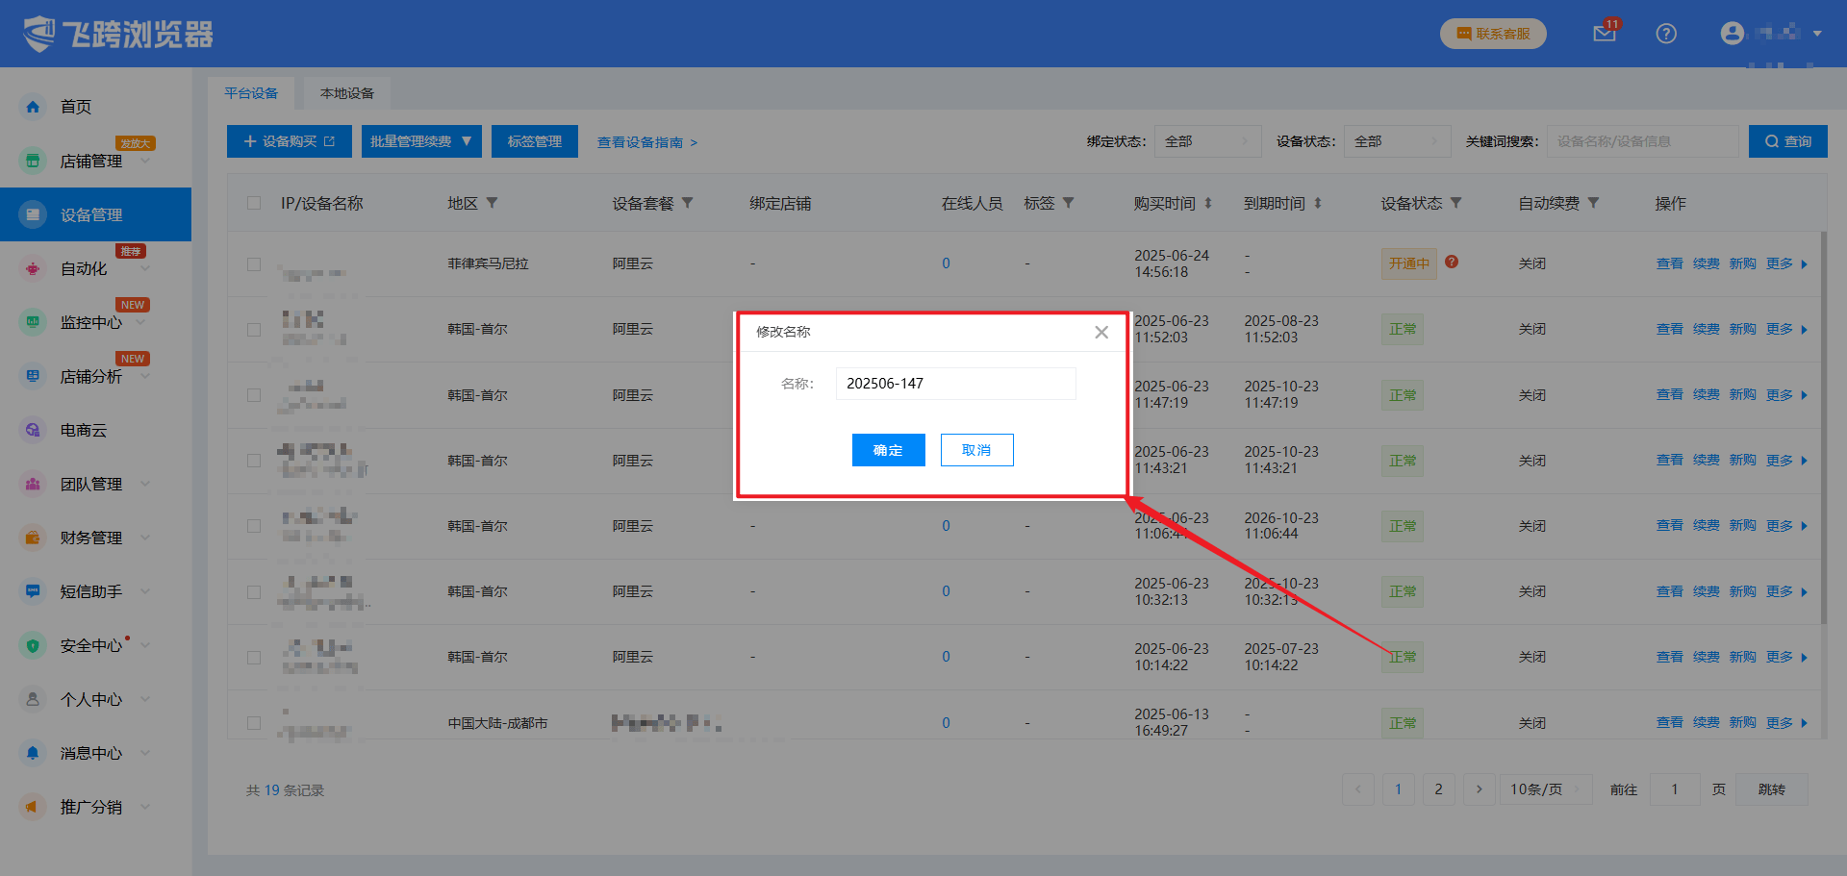Screen dimensions: 1847x876
Task: Open the 10条/页 page size selector
Action: point(1545,789)
